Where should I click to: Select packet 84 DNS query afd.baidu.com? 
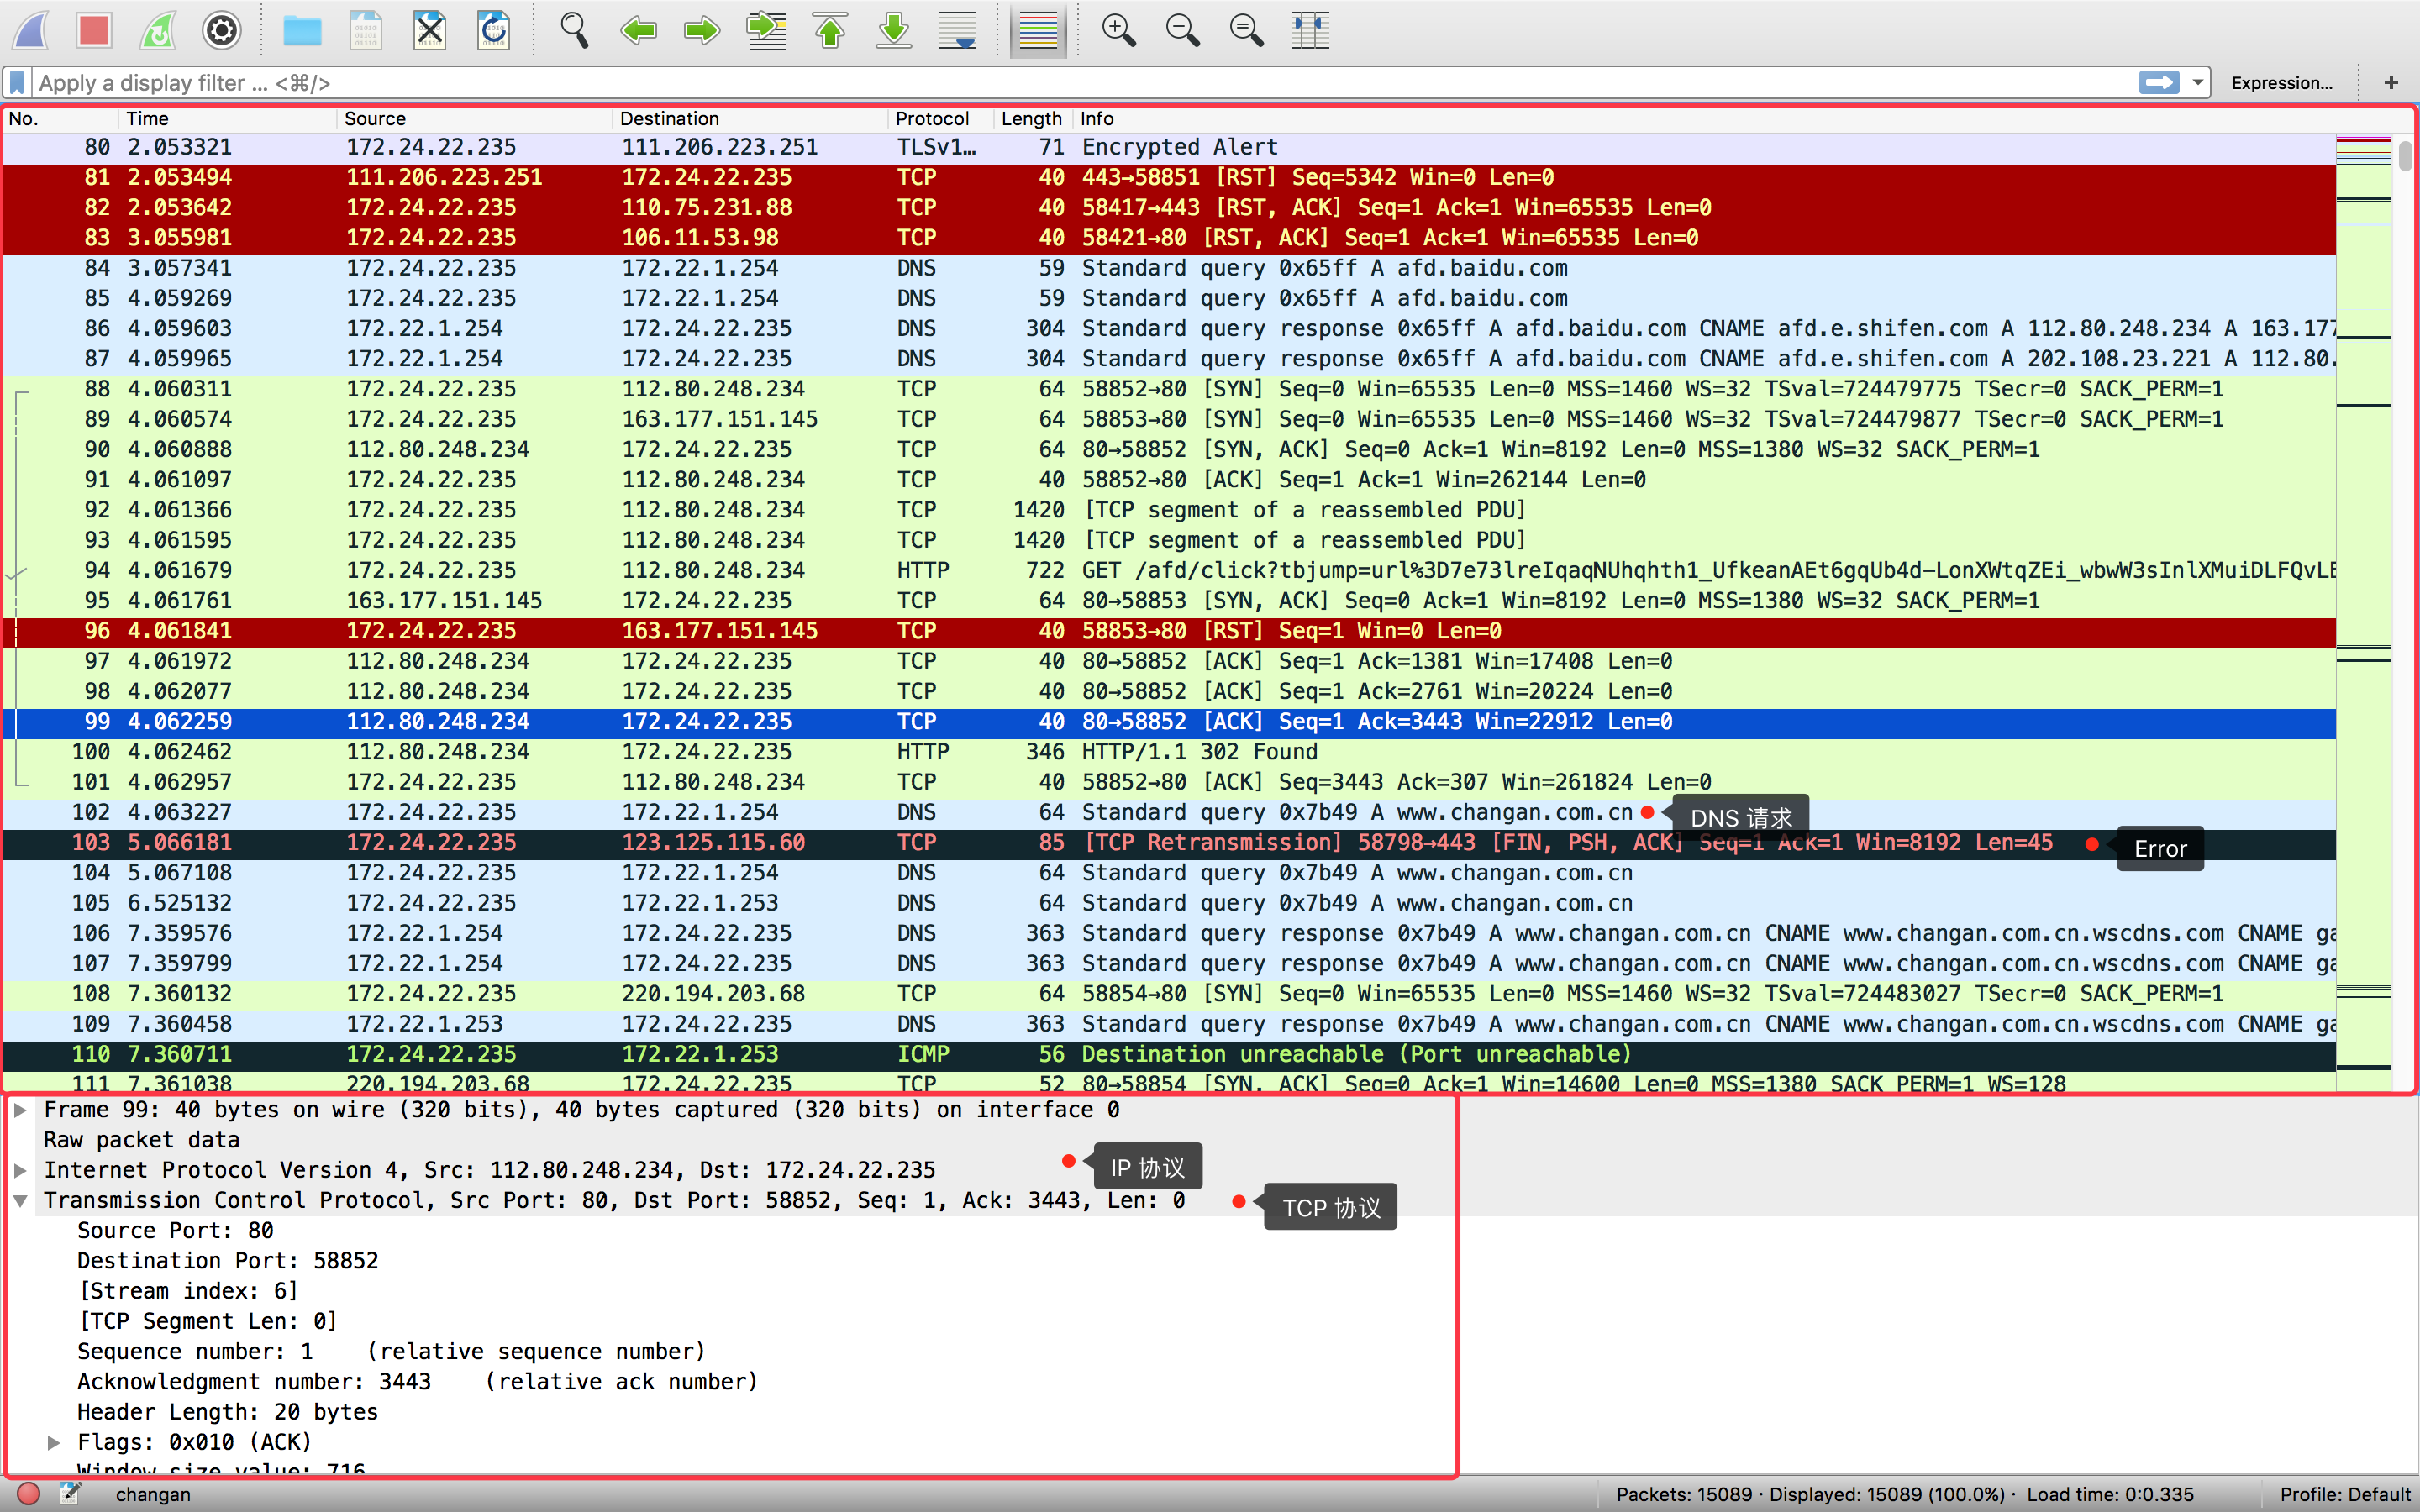tap(1169, 268)
